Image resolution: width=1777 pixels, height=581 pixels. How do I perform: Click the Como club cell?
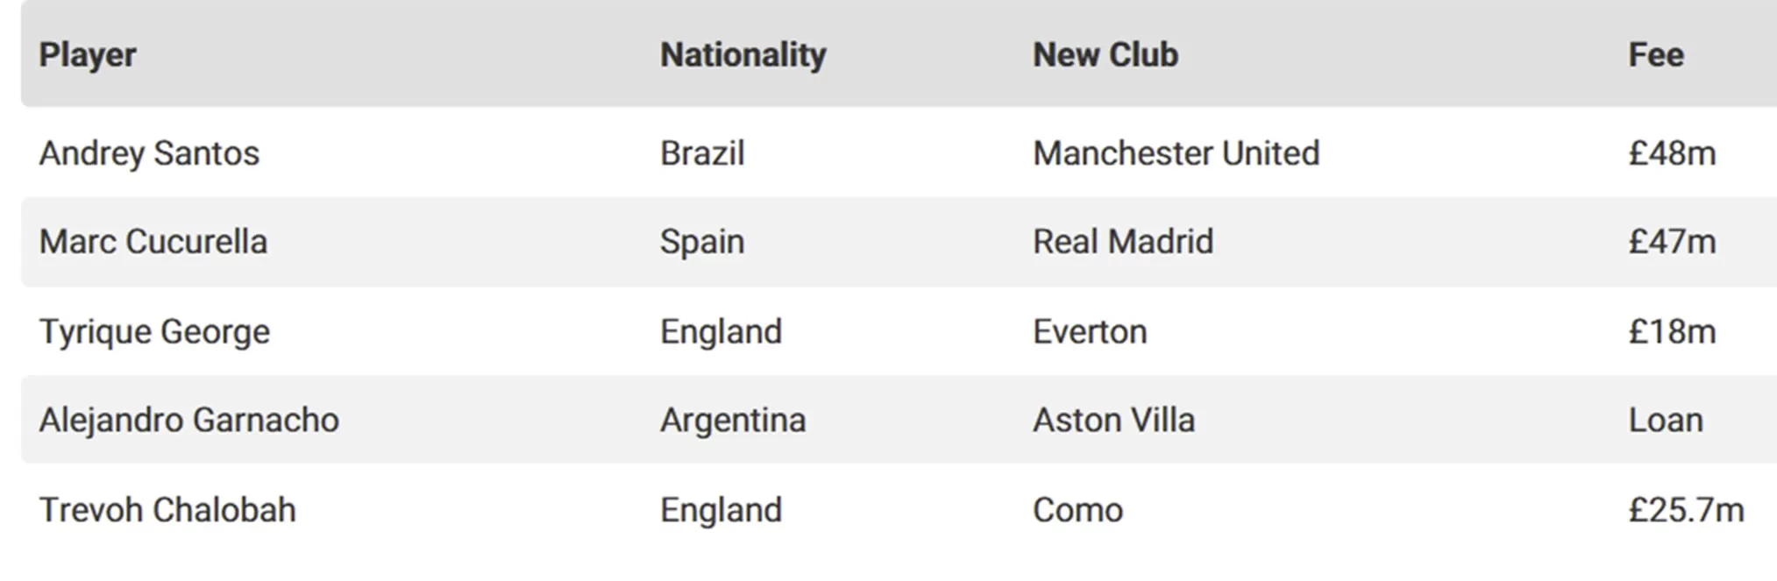tap(1077, 510)
